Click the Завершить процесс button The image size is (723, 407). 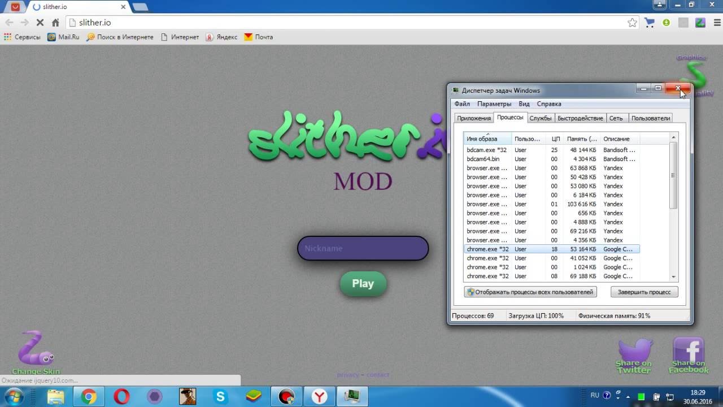pyautogui.click(x=644, y=292)
